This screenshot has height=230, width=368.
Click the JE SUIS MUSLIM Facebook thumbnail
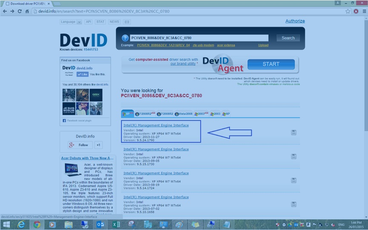(x=69, y=109)
